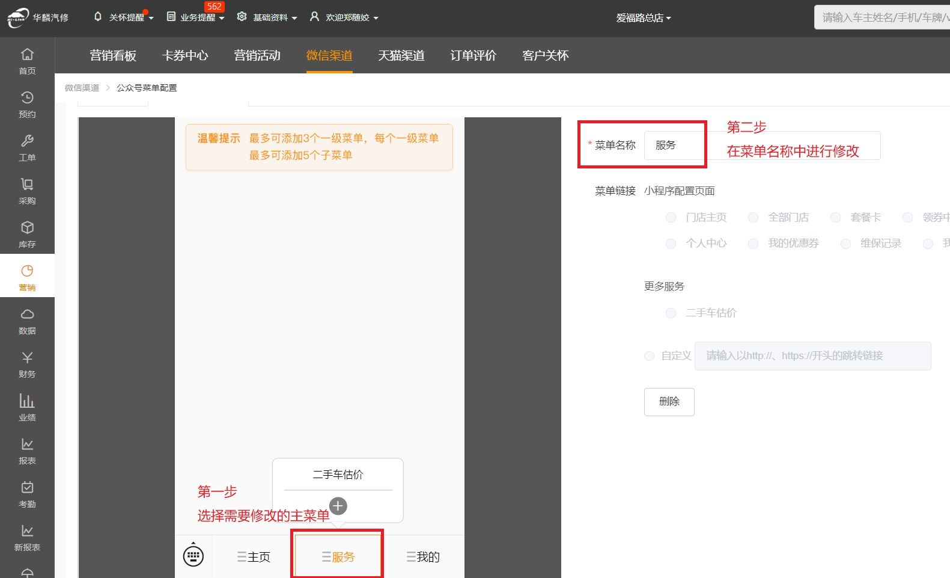Select the 自定义 radio button
Image resolution: width=950 pixels, height=578 pixels.
tap(649, 356)
